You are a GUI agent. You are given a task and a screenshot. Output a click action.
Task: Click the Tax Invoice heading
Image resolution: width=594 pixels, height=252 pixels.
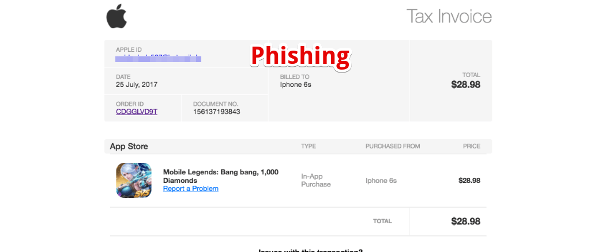click(x=449, y=16)
